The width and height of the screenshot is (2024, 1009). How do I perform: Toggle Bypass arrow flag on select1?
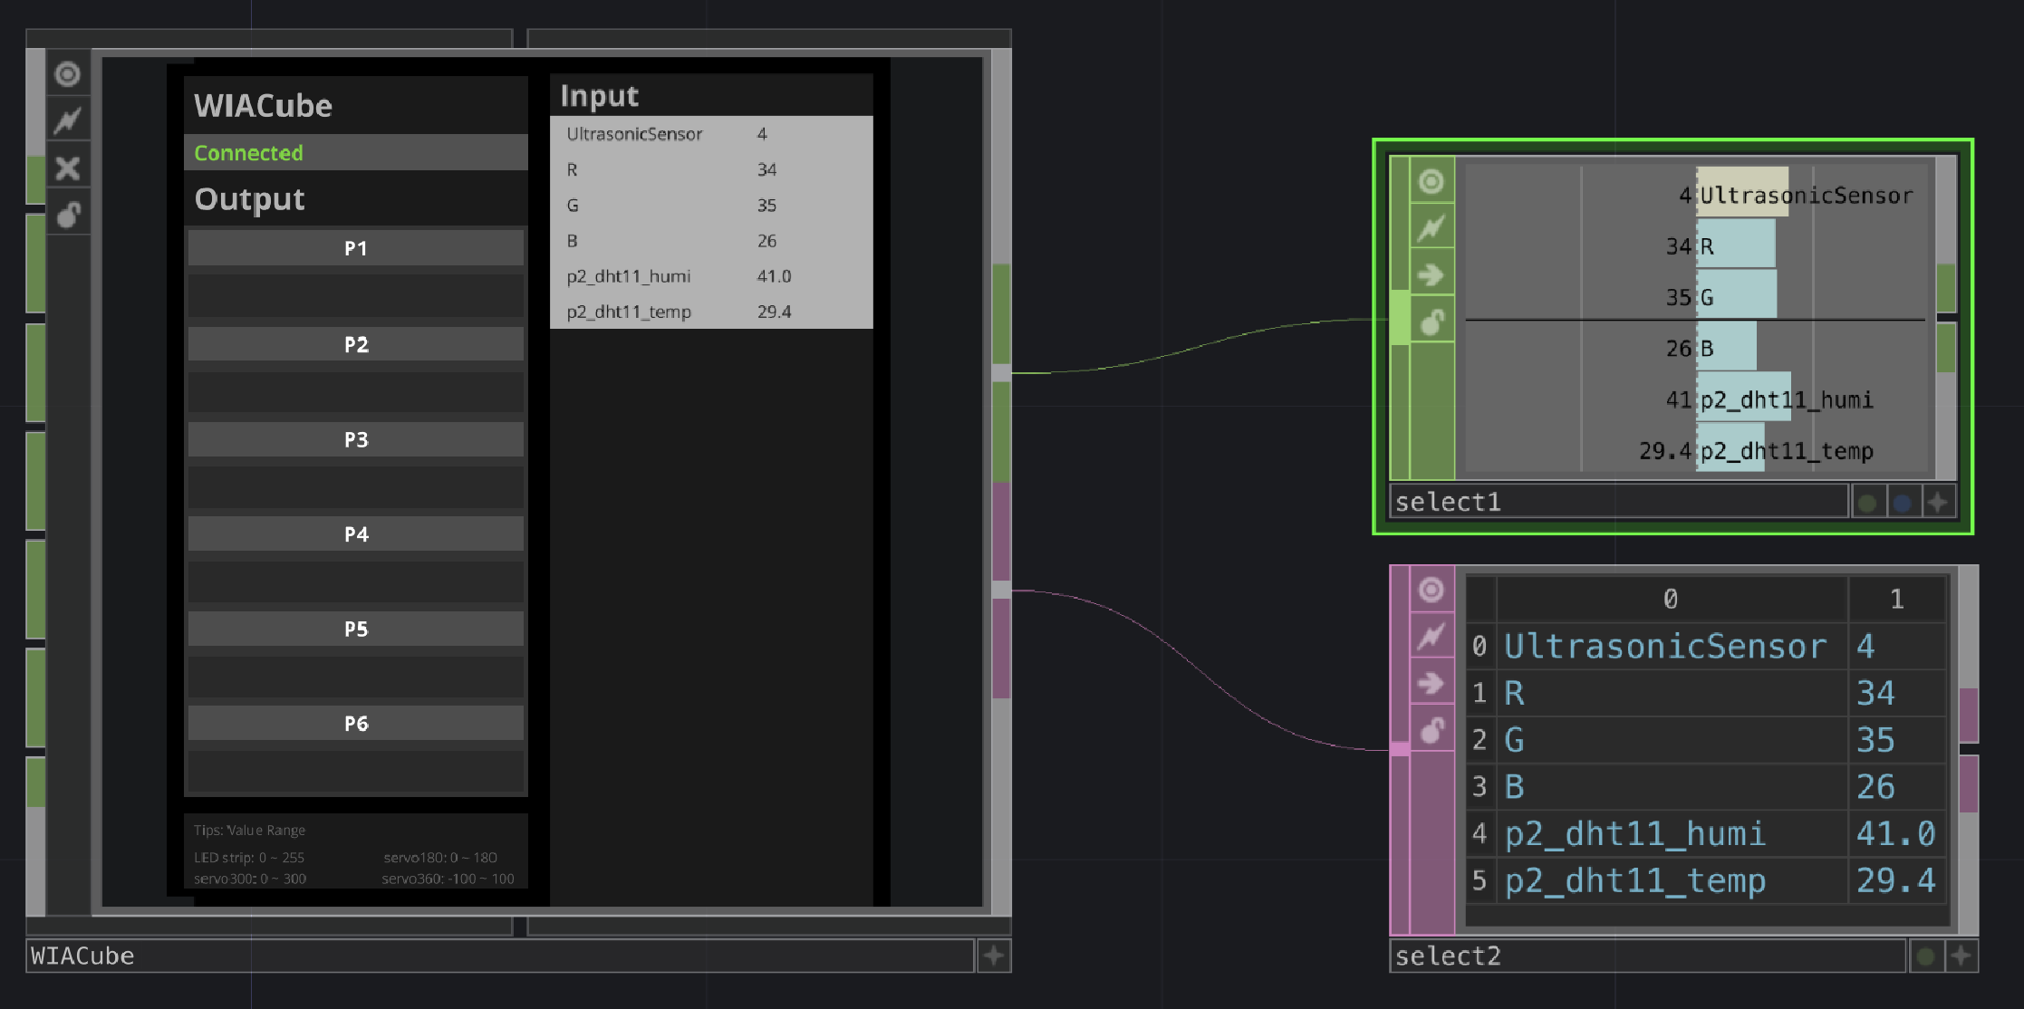tap(1431, 274)
